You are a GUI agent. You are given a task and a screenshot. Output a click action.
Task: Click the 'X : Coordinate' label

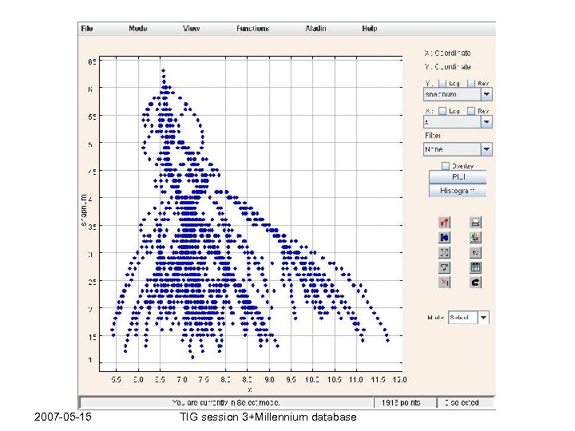click(447, 53)
